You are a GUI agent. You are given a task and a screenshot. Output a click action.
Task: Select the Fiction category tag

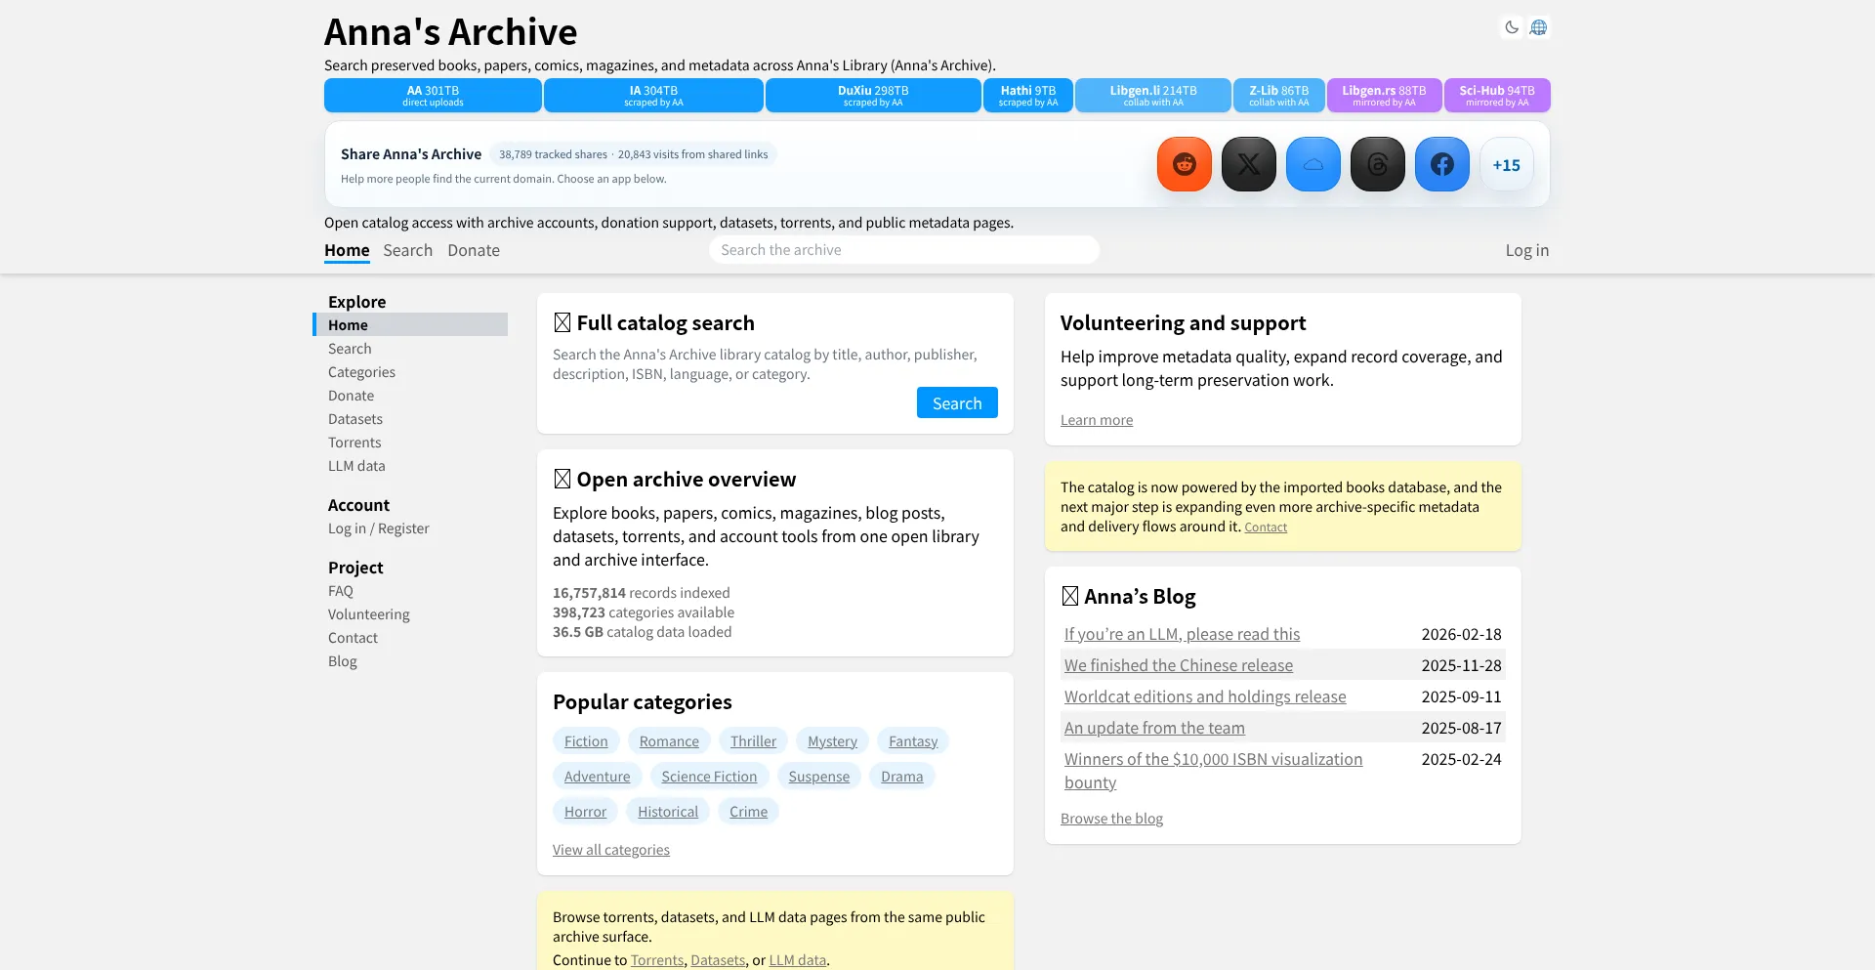586,741
